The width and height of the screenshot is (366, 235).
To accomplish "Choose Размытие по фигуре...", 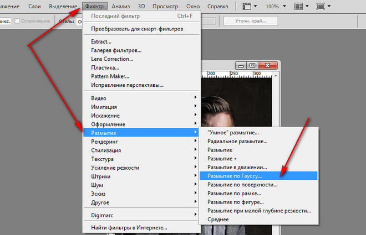I will coord(258,202).
